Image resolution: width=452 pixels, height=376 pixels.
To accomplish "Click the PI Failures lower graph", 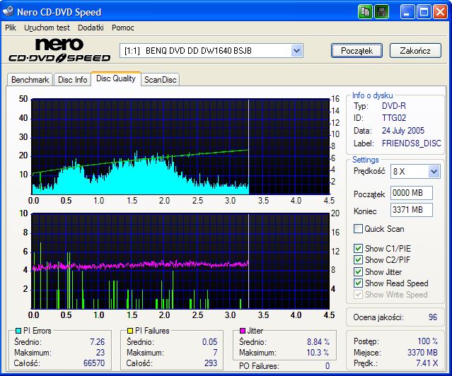I will tap(180, 261).
